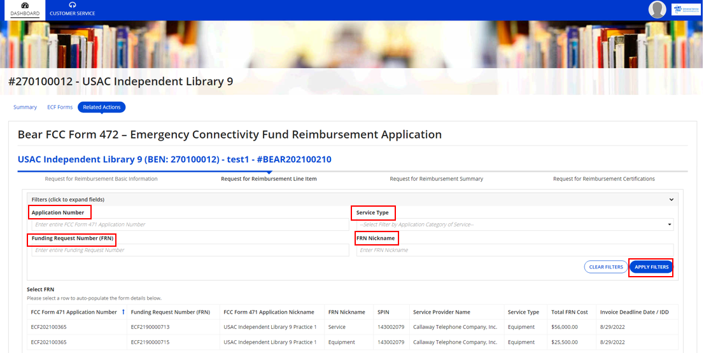Click the Clear Filters button
Viewport: 704px width, 353px height.
click(606, 267)
